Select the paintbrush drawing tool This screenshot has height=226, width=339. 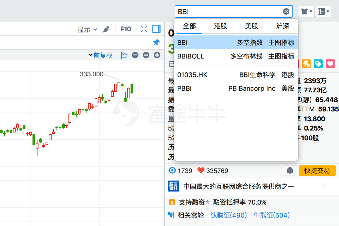pos(106,29)
